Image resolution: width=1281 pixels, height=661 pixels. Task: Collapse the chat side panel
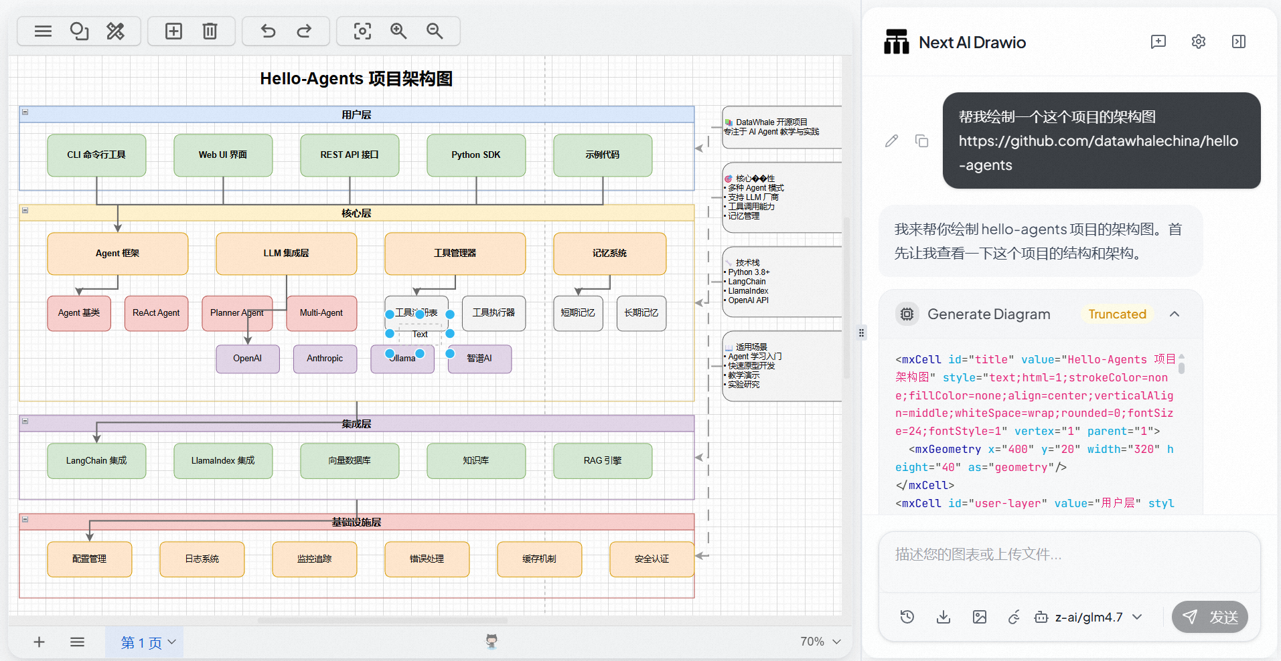click(1238, 42)
